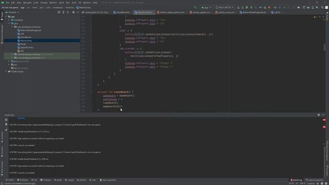
Task: Click the editor vertical scrollbar thumb
Action: (x=324, y=47)
